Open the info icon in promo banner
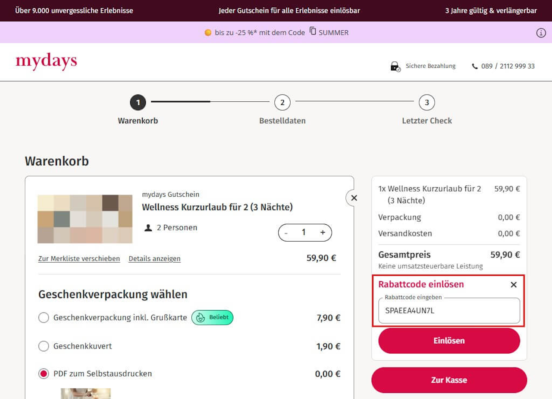 point(541,33)
